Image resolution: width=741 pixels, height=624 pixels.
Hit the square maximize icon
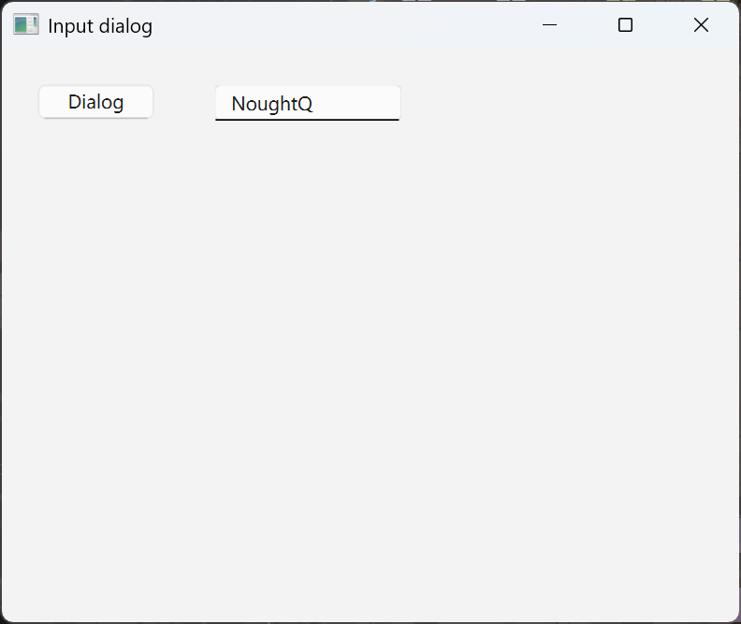[x=626, y=25]
